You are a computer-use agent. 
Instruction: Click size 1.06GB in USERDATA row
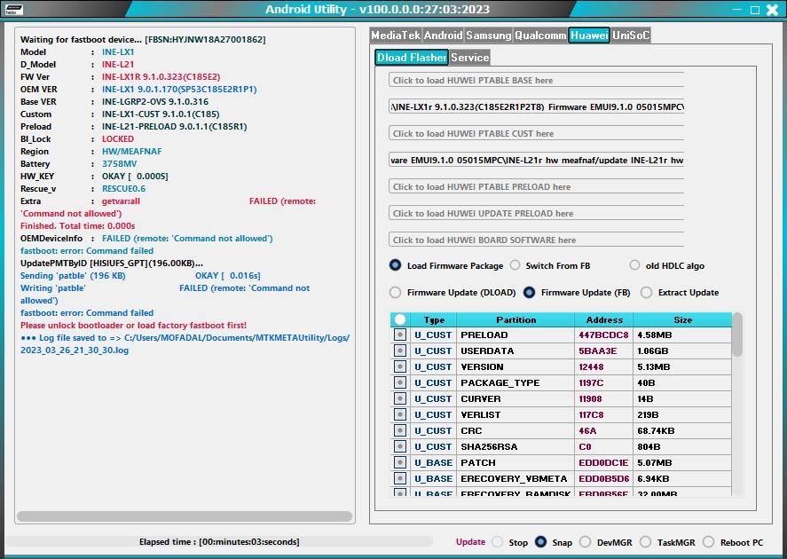coord(682,350)
